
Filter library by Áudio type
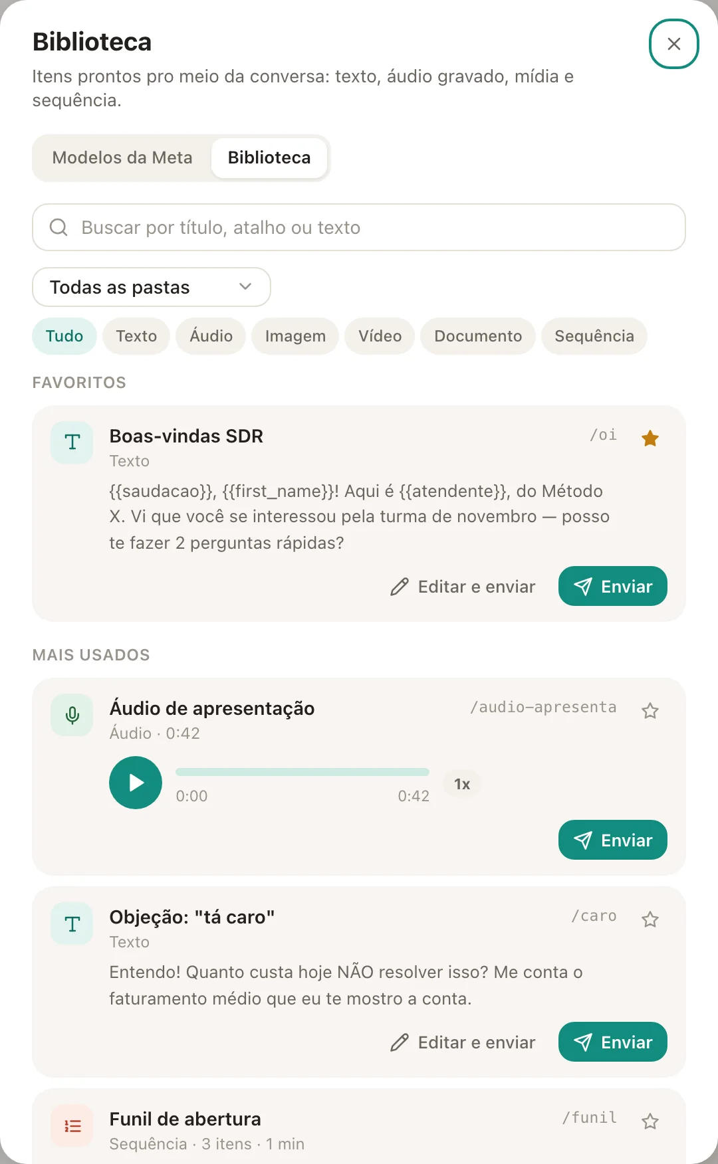[x=211, y=336]
